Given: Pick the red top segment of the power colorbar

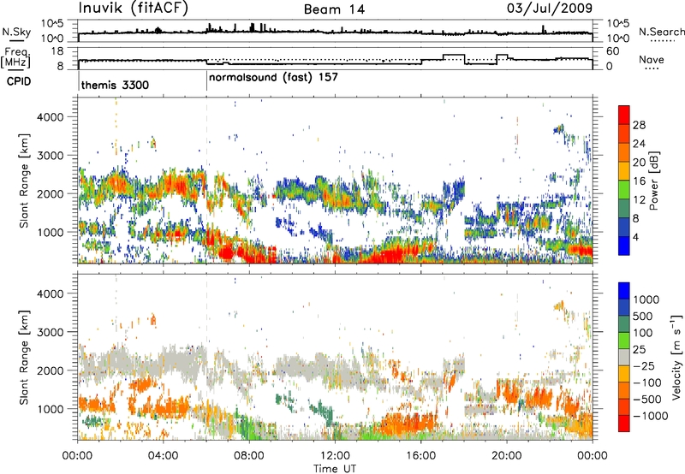Looking at the screenshot, I should pos(624,116).
